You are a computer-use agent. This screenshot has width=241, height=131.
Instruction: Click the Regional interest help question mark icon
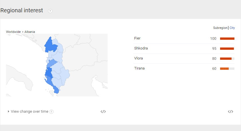click(x=50, y=11)
